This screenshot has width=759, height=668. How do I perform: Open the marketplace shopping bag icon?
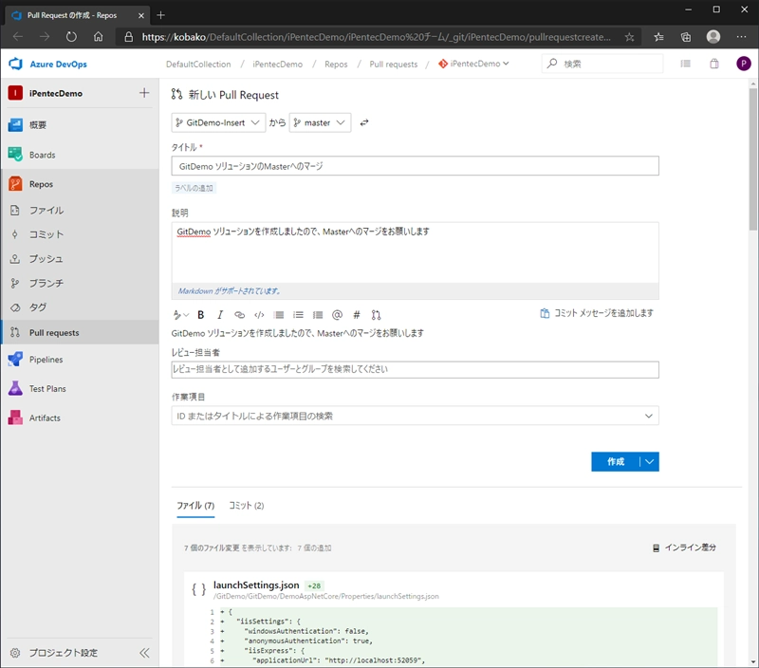pos(714,64)
